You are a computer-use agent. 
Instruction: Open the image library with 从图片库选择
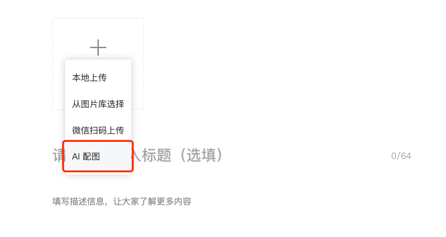[x=98, y=104]
